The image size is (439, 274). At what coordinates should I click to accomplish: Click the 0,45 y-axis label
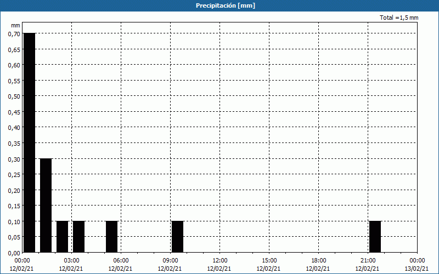14,112
